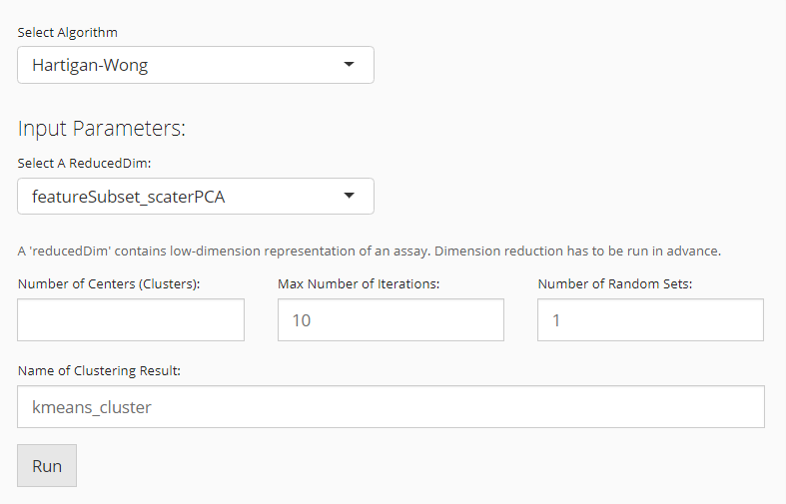Viewport: 786px width, 504px height.
Task: Focus the Max Number of Iterations field
Action: (391, 320)
